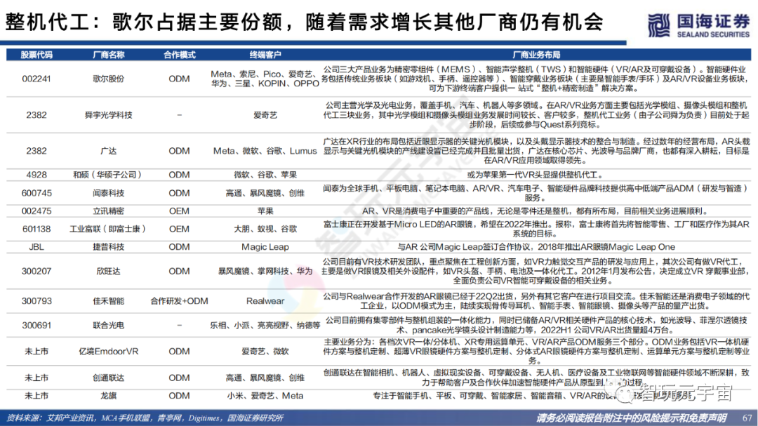Click vendor name 欣旺达
The image size is (758, 426).
[108, 272]
